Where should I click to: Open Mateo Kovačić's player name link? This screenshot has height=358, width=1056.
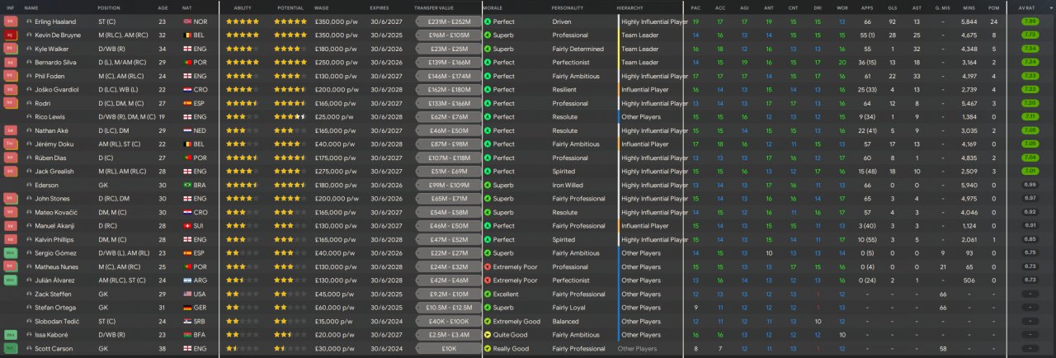click(56, 212)
